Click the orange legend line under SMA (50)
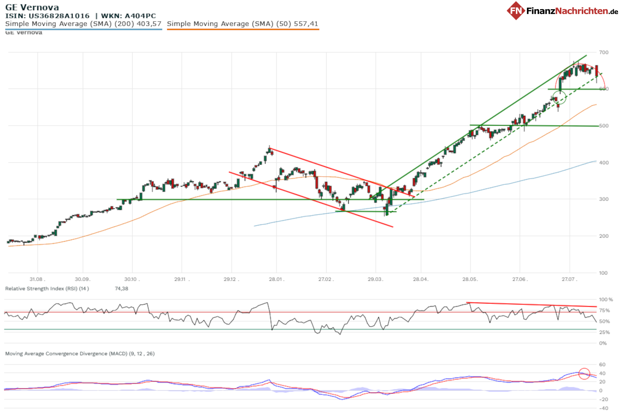Image resolution: width=620 pixels, height=412 pixels. (243, 29)
